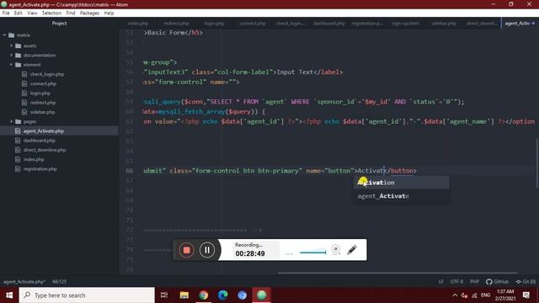This screenshot has width=539, height=303.
Task: Open direct_downline.php in the tree
Action: tap(45, 150)
